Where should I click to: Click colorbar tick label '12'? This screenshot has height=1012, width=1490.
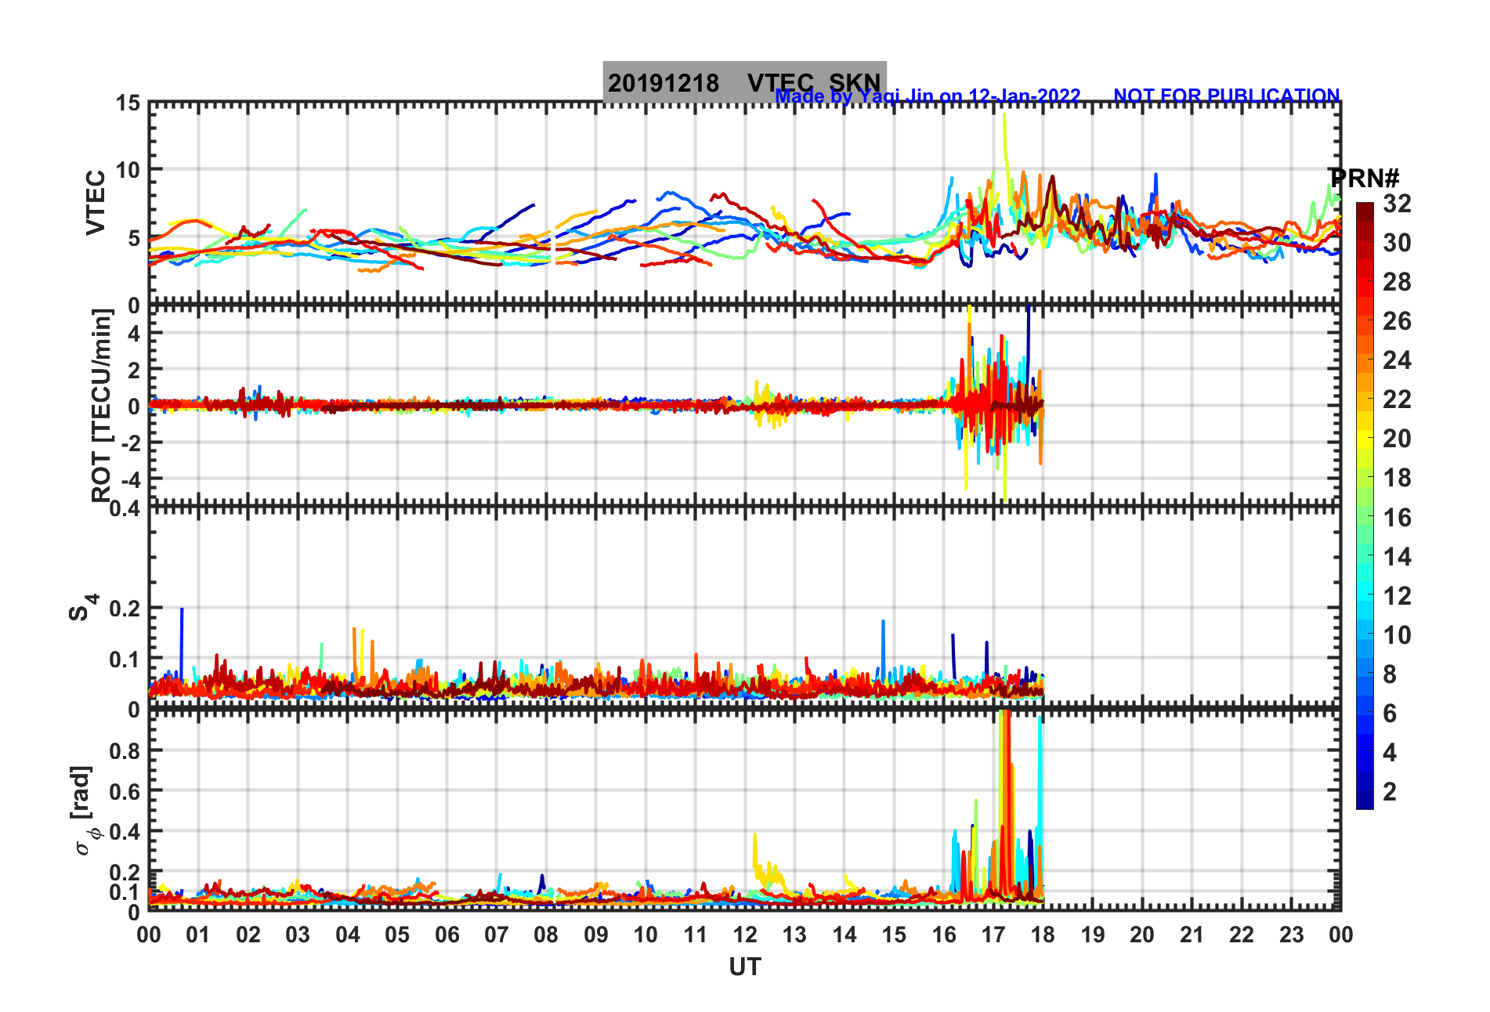click(1397, 596)
